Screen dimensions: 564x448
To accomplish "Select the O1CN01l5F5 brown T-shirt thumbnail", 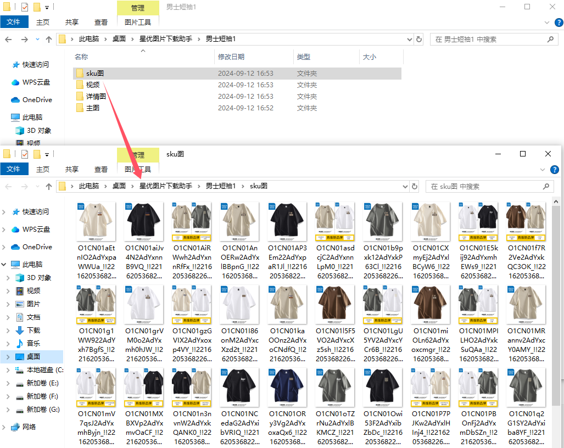I will (335, 305).
